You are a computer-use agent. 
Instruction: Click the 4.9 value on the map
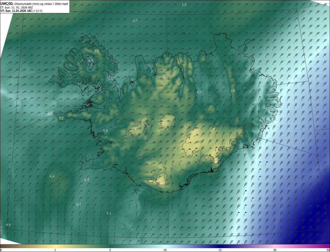point(8,225)
